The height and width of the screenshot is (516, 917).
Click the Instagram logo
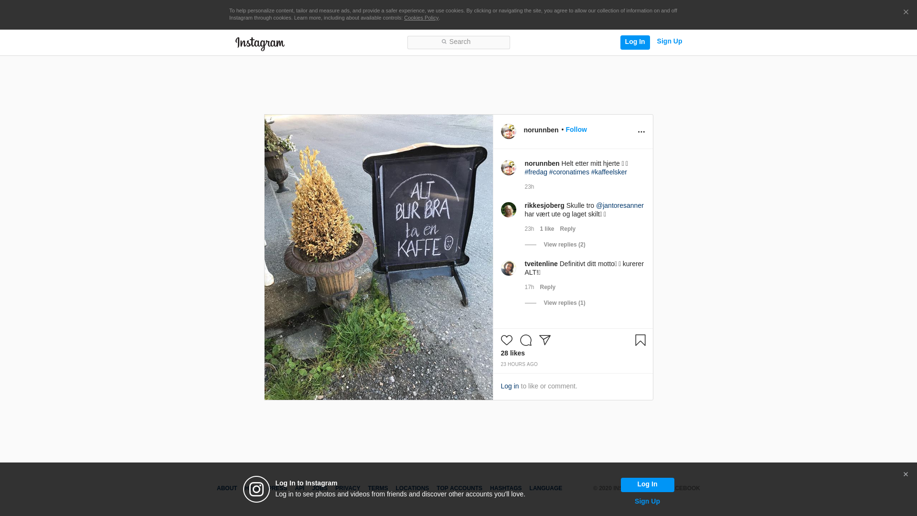pos(260,43)
